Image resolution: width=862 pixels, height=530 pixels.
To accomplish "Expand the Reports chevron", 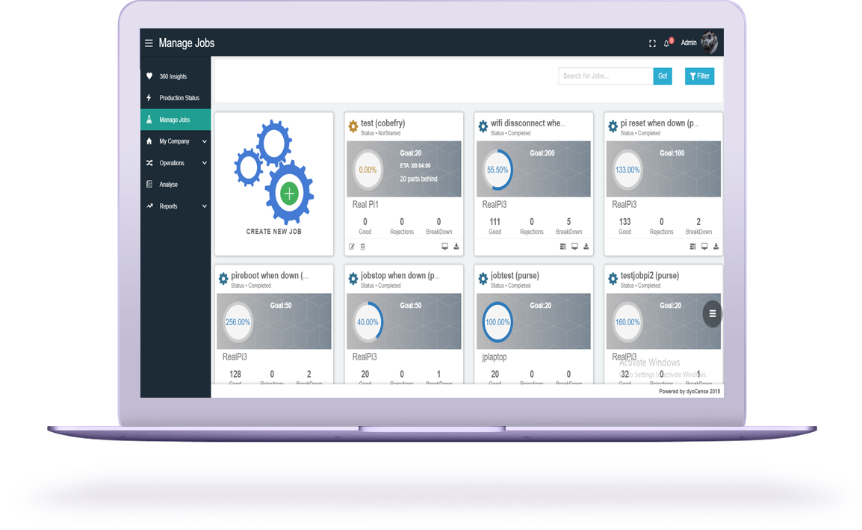I will (205, 206).
